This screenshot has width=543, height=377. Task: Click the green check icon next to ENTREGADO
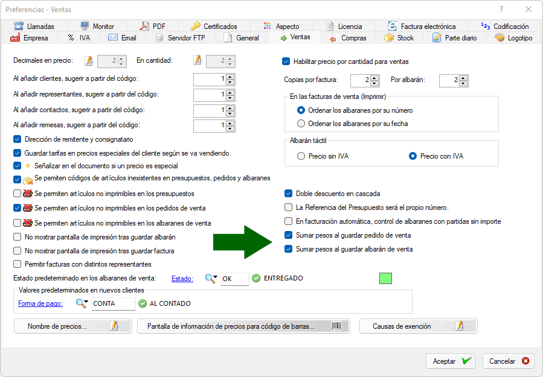[256, 279]
